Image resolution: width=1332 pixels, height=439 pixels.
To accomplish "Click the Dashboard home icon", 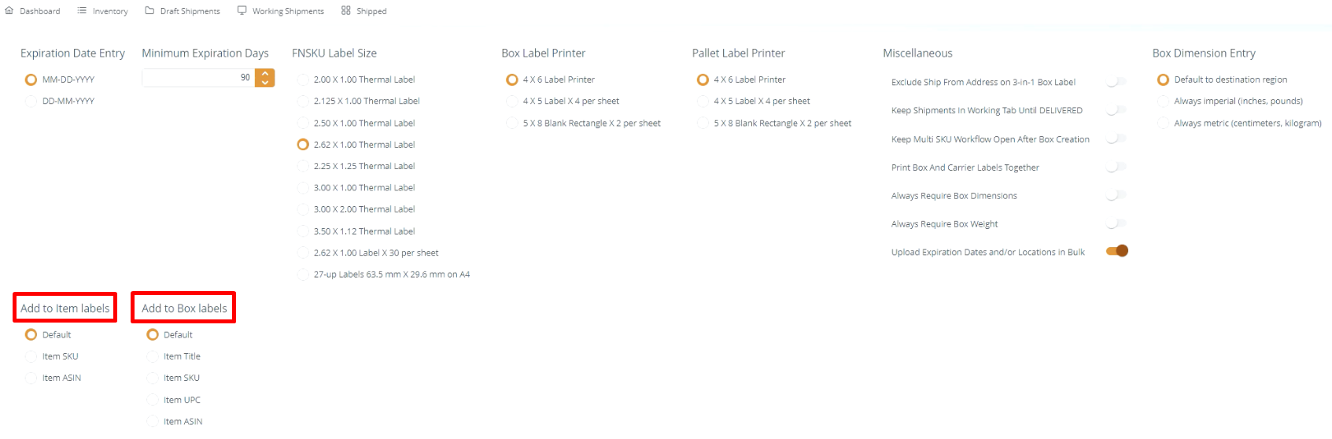I will [9, 11].
